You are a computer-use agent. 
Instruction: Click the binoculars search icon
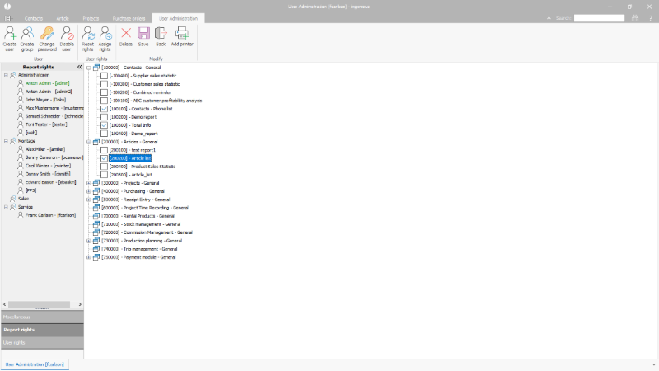[x=635, y=18]
